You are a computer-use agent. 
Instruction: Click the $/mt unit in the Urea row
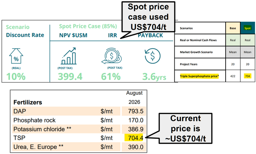pos(107,147)
